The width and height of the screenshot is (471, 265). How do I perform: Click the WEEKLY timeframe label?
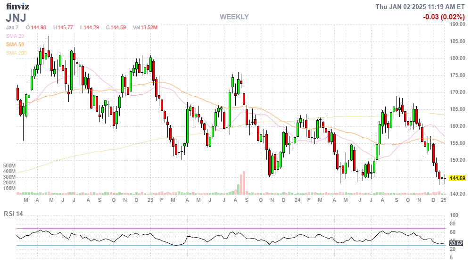pyautogui.click(x=234, y=17)
